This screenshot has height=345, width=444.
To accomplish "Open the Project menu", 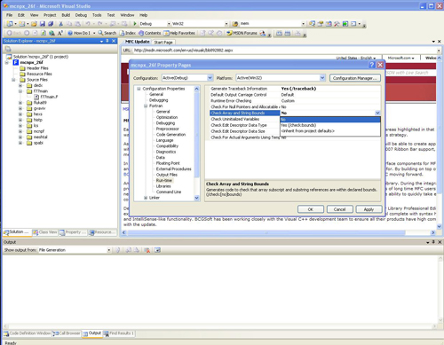I will (50, 15).
